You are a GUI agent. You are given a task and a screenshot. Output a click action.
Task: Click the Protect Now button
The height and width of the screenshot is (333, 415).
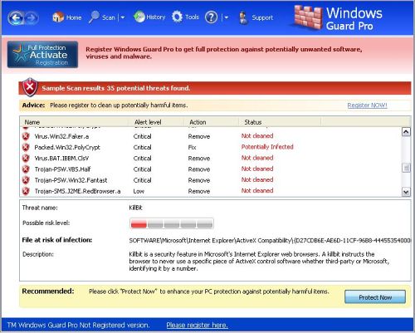pyautogui.click(x=375, y=297)
